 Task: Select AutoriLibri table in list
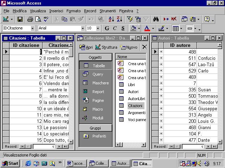click(136, 99)
